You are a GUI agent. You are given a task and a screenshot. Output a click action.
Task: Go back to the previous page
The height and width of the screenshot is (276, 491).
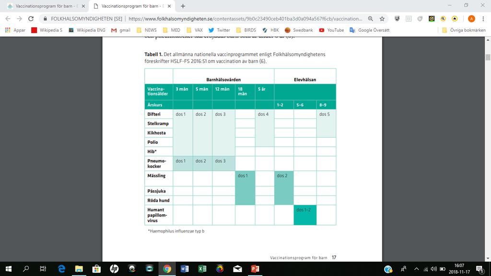(x=8, y=19)
